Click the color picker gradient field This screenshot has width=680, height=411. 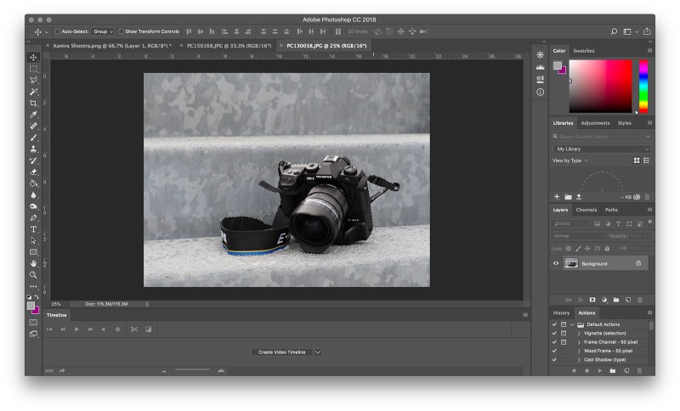[601, 85]
